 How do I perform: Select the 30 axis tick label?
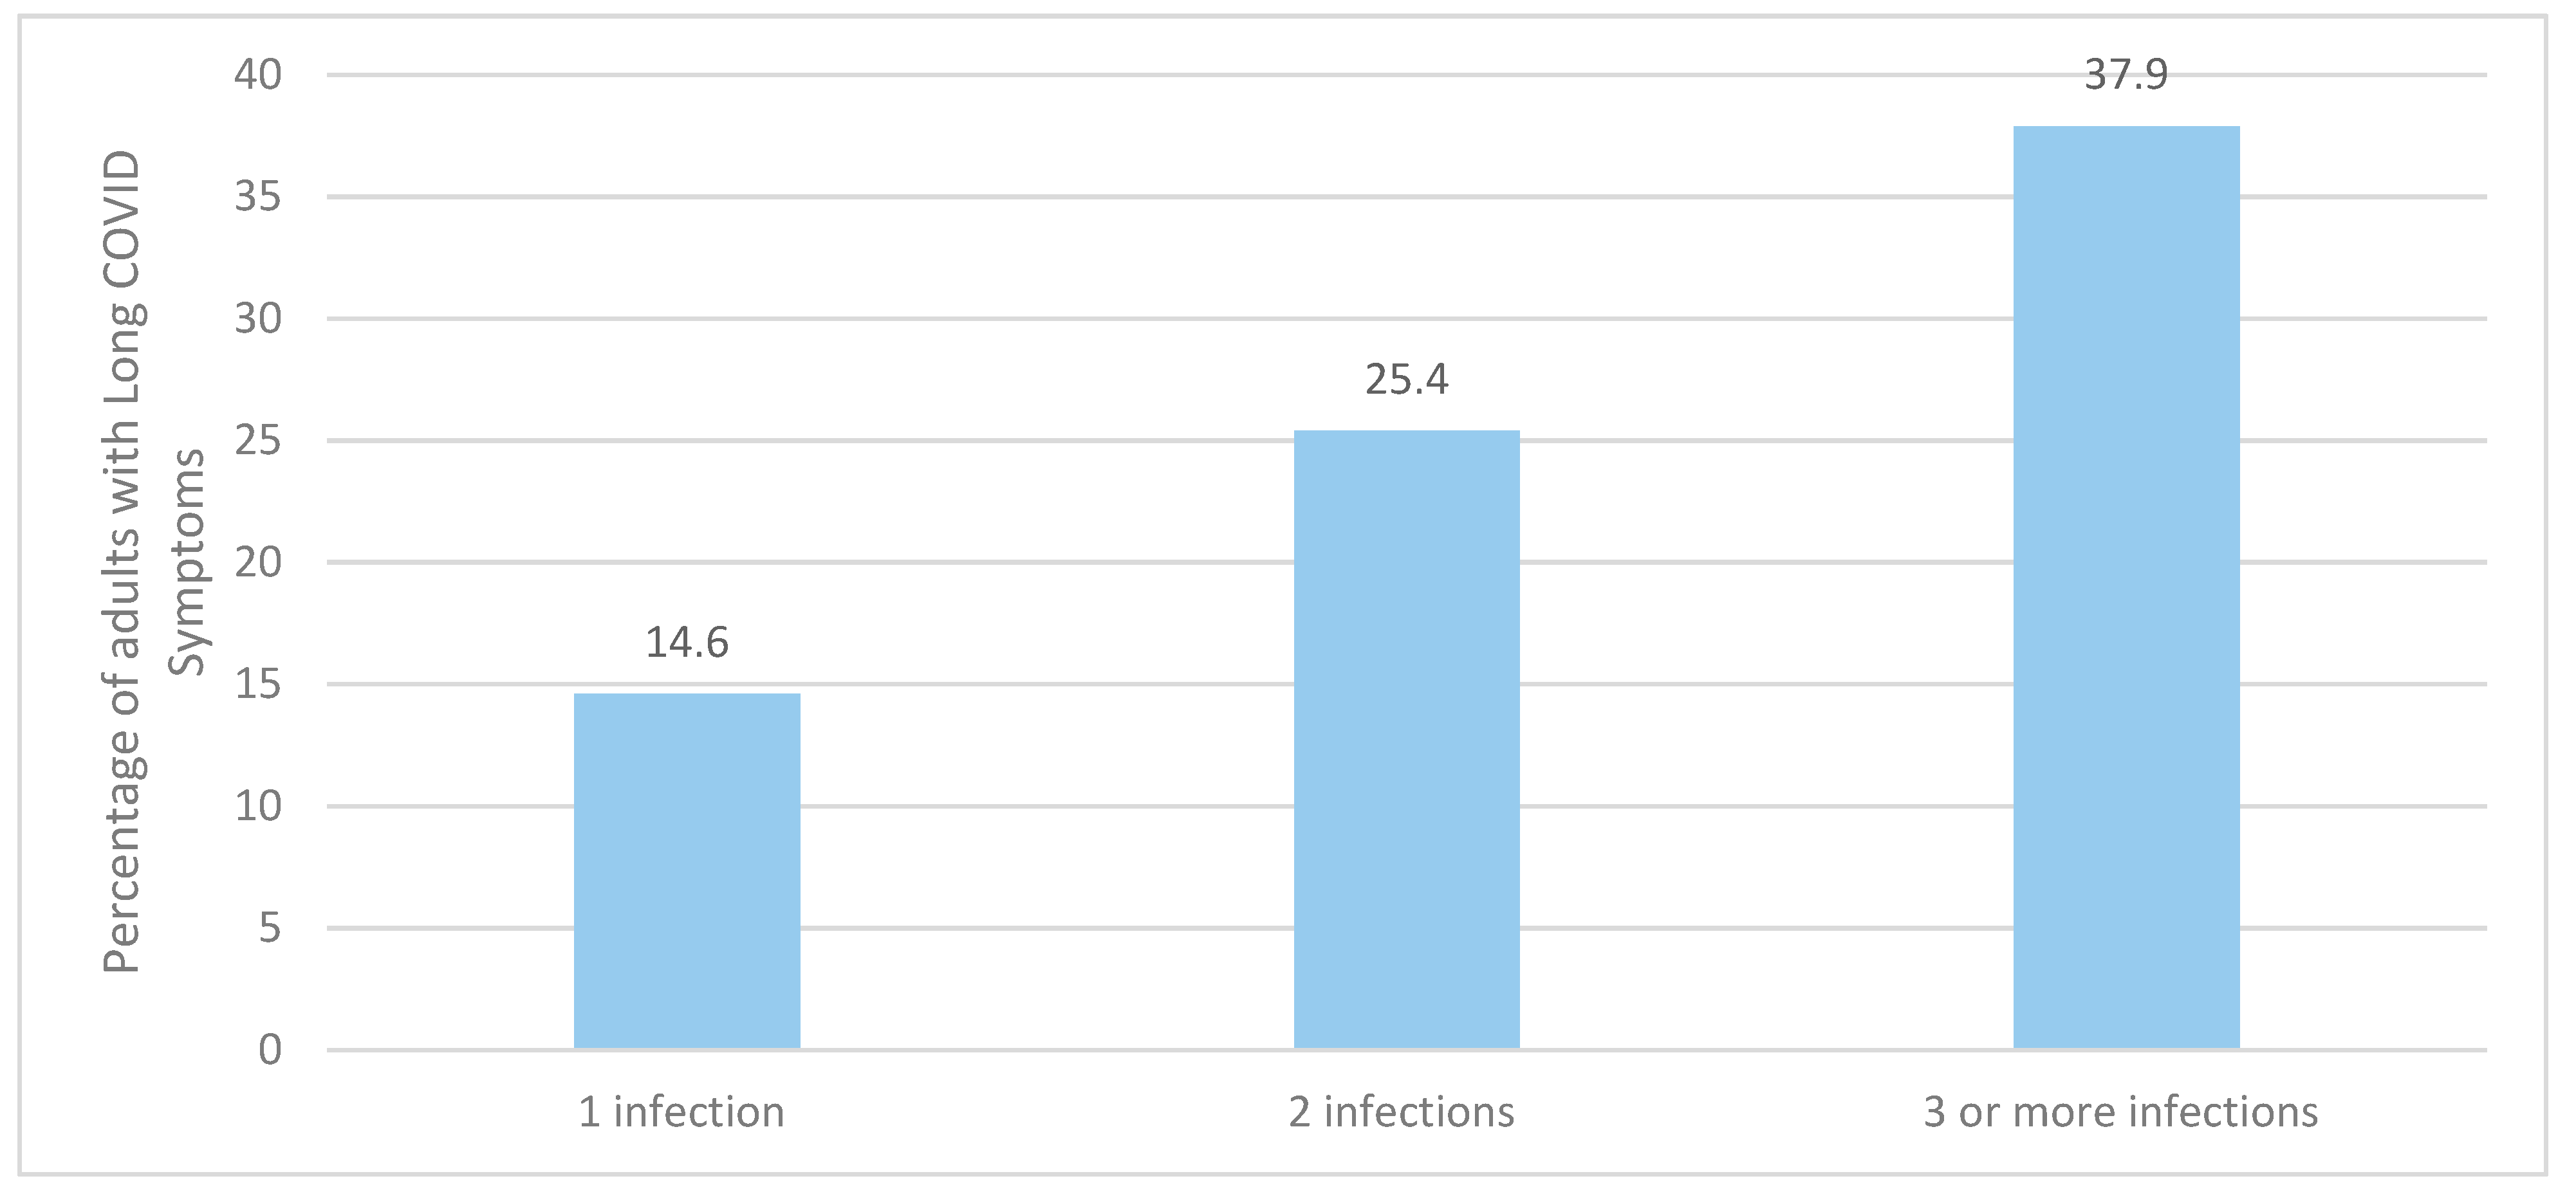[258, 319]
